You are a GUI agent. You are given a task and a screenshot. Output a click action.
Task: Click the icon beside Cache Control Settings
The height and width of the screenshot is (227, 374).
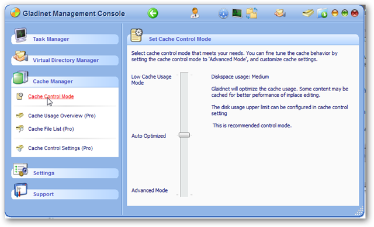pyautogui.click(x=19, y=148)
